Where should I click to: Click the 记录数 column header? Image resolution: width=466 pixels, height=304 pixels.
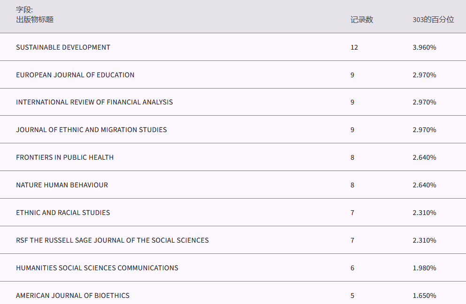(362, 20)
